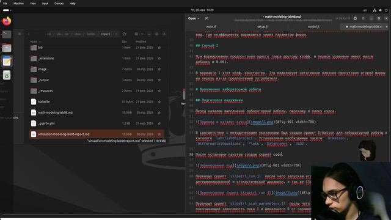Screen dimensions: 391x220
Task: Open Files app in the dock
Action: pyautogui.click(x=7, y=48)
